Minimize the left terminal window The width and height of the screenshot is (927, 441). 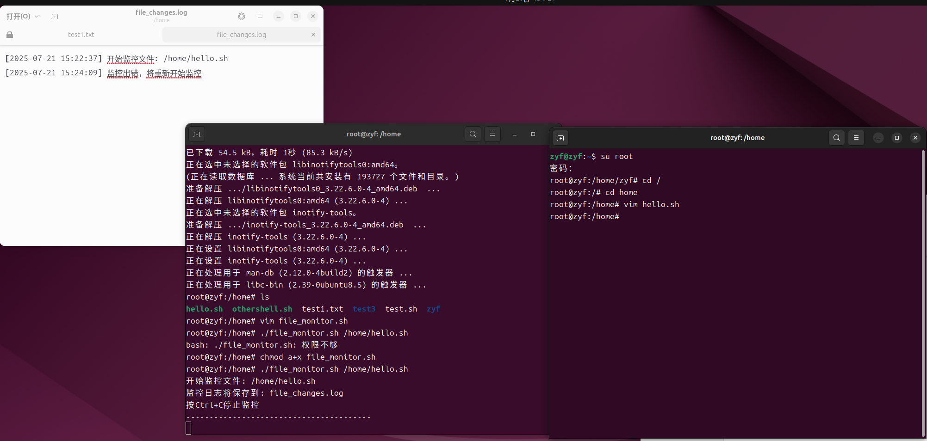point(515,134)
